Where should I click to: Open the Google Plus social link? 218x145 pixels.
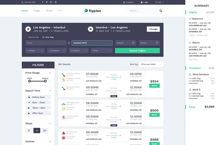[51, 2]
